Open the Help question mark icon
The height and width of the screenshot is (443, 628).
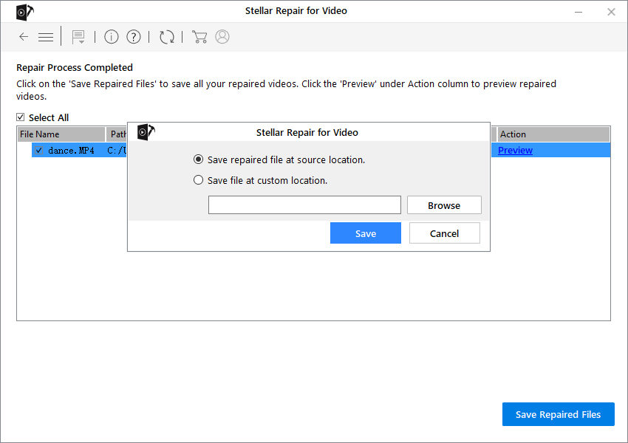134,37
